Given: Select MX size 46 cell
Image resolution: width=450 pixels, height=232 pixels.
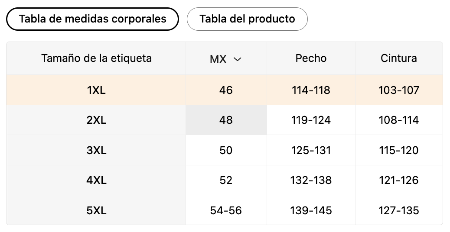Looking at the screenshot, I should [226, 90].
